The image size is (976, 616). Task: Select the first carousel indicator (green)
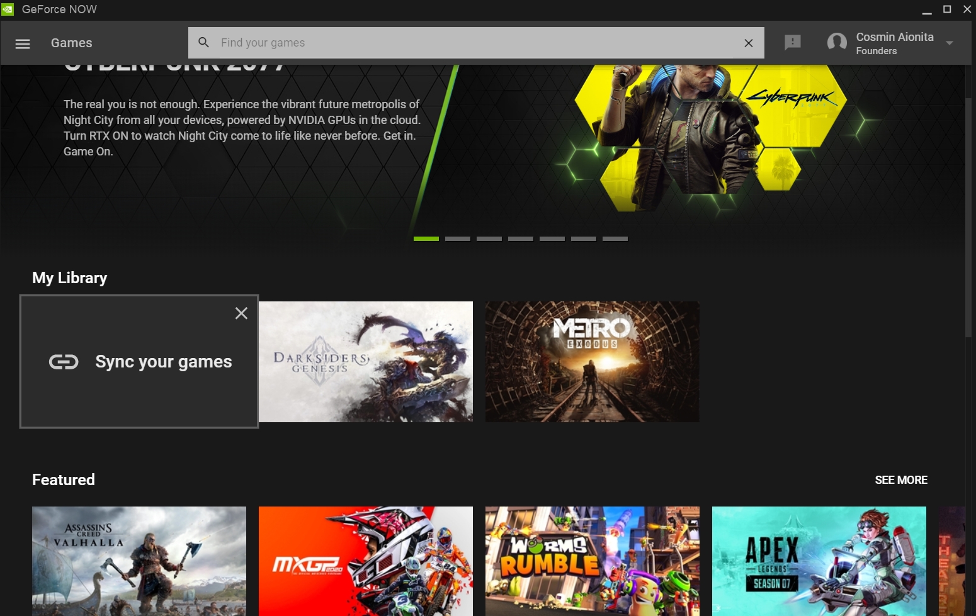point(426,239)
